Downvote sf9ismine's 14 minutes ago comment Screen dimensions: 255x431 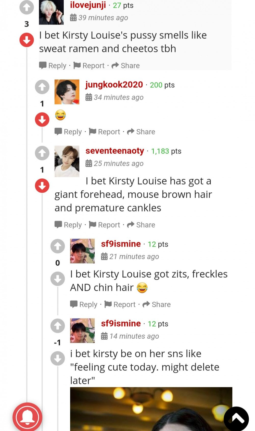pyautogui.click(x=58, y=358)
